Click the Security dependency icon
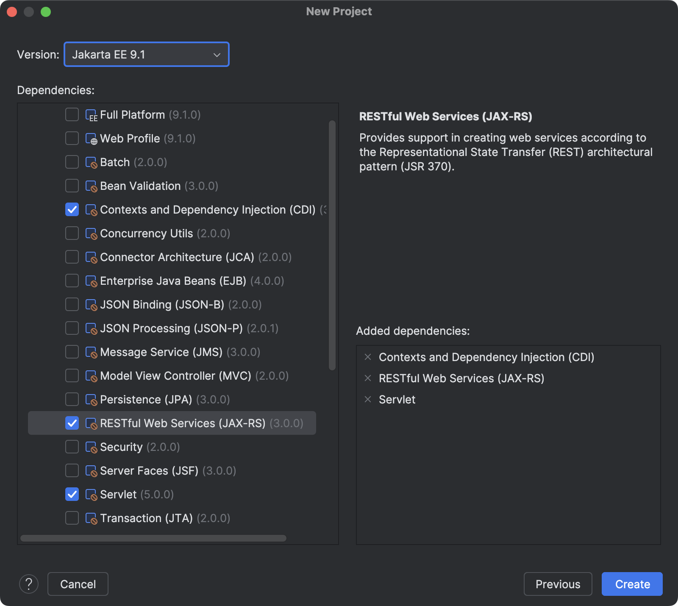 (x=92, y=448)
